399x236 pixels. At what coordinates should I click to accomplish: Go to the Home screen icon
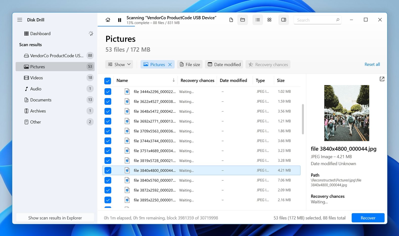(108, 20)
